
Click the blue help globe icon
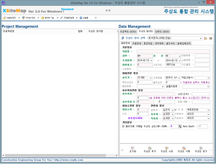tap(81, 18)
